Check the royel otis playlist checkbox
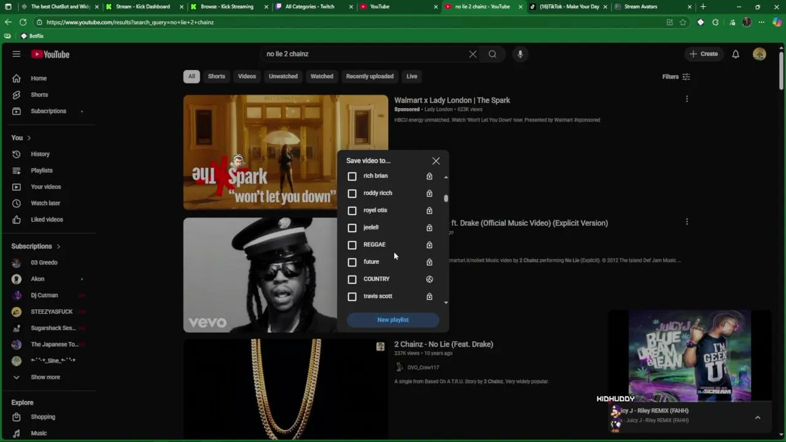Image resolution: width=786 pixels, height=442 pixels. pyautogui.click(x=352, y=211)
